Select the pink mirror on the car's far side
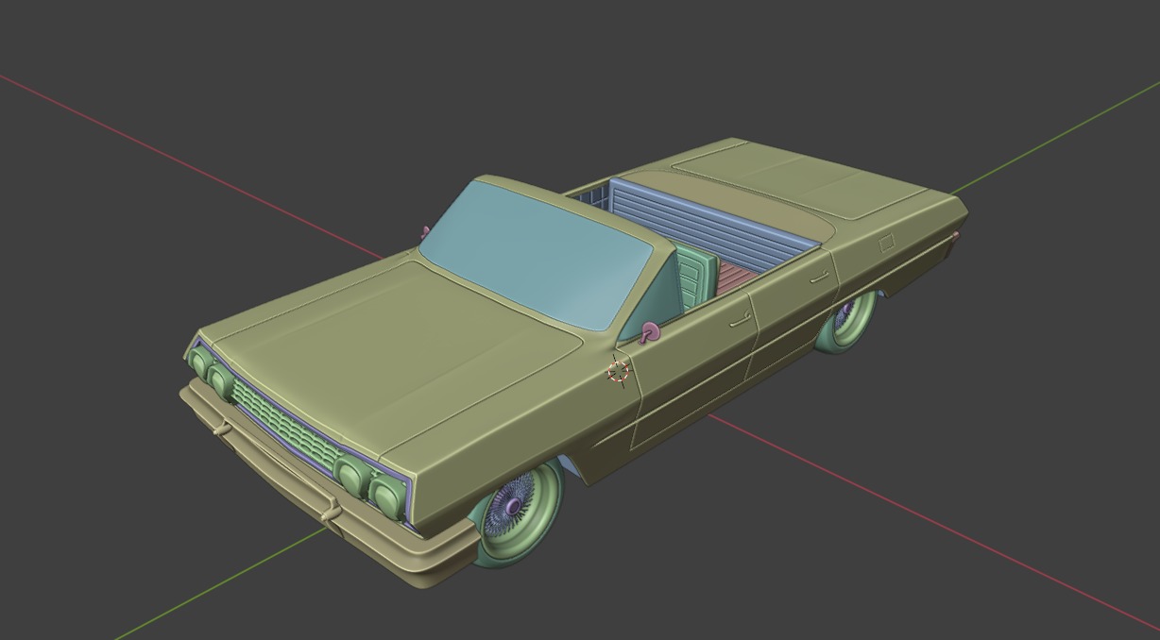 (x=425, y=231)
